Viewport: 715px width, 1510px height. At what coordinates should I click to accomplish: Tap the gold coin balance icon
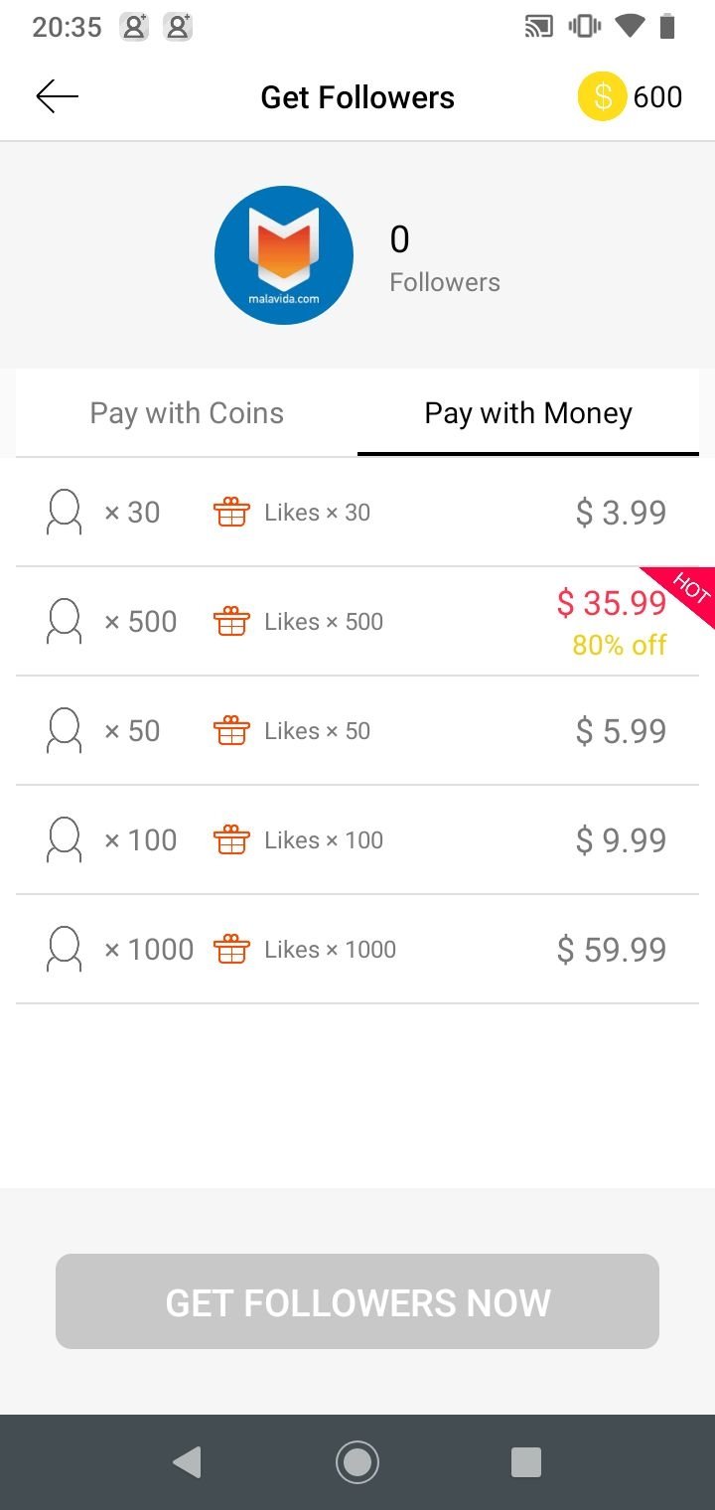(602, 96)
